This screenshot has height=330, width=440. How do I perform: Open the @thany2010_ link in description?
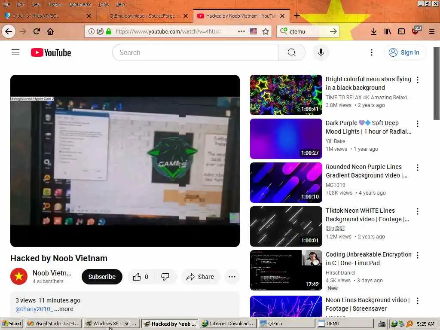[x=34, y=309]
